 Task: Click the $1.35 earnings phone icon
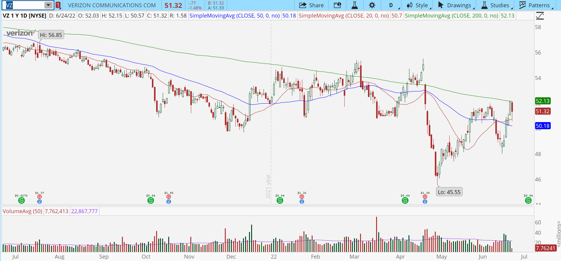click(x=425, y=197)
